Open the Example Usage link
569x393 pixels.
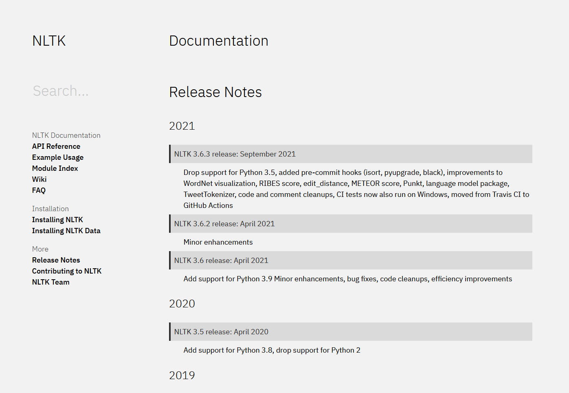[x=58, y=157]
